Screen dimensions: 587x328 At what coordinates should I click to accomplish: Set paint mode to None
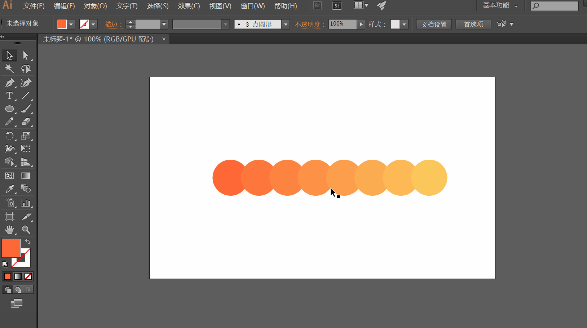point(28,276)
